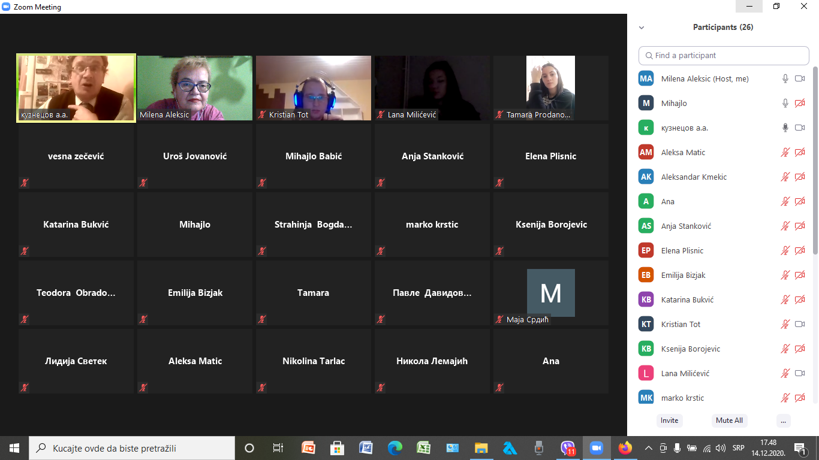Click the Zoom icon in the taskbar

click(x=596, y=447)
